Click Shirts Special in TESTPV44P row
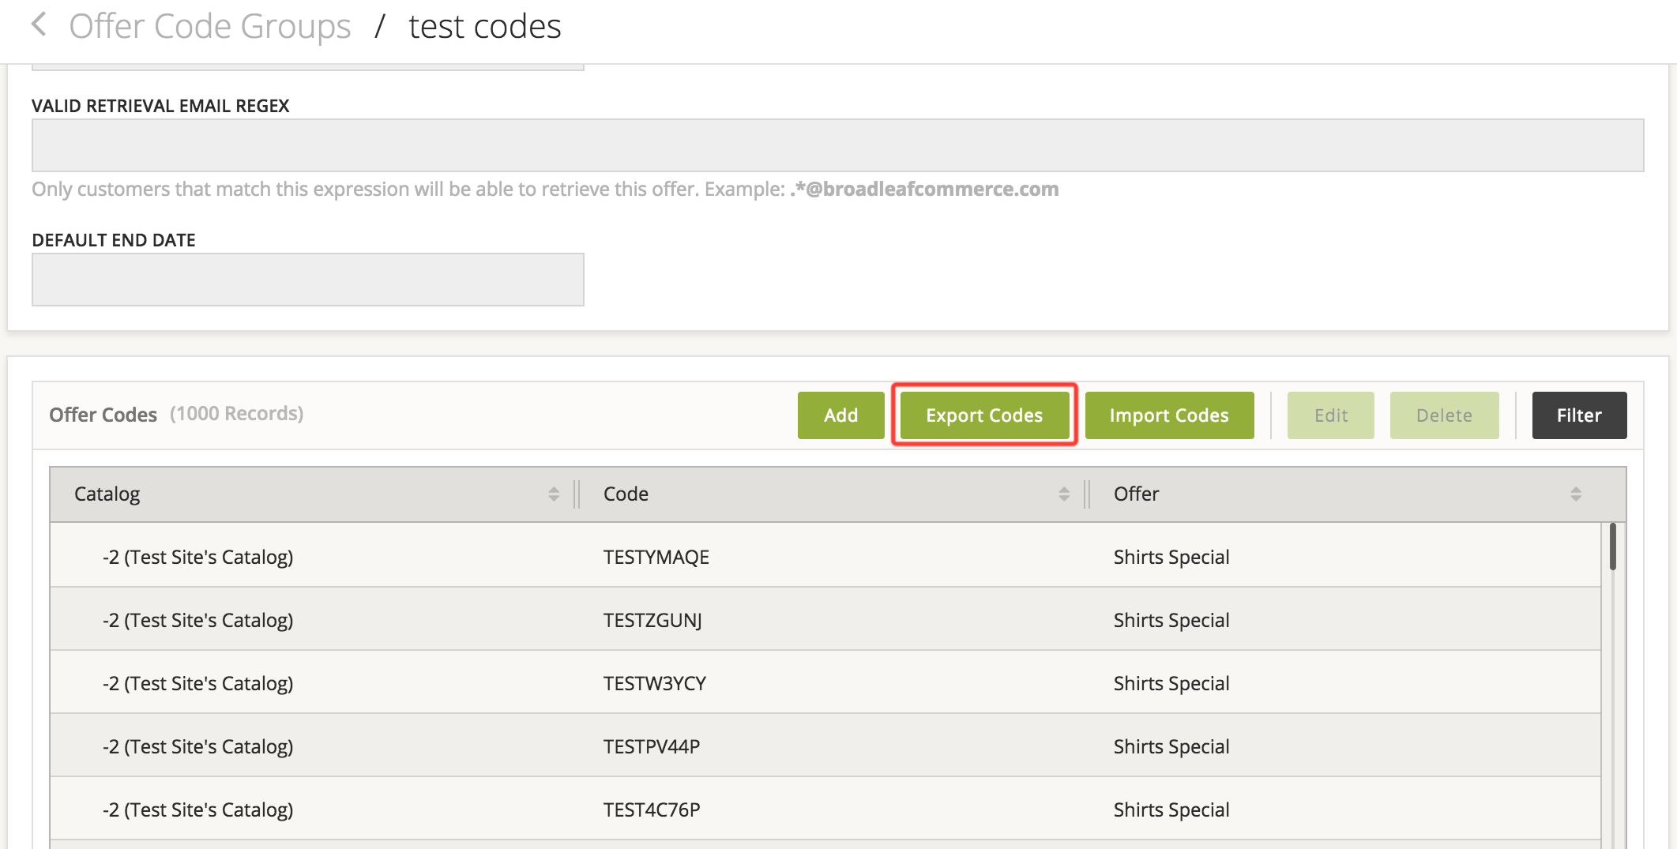Image resolution: width=1677 pixels, height=849 pixels. click(1171, 746)
